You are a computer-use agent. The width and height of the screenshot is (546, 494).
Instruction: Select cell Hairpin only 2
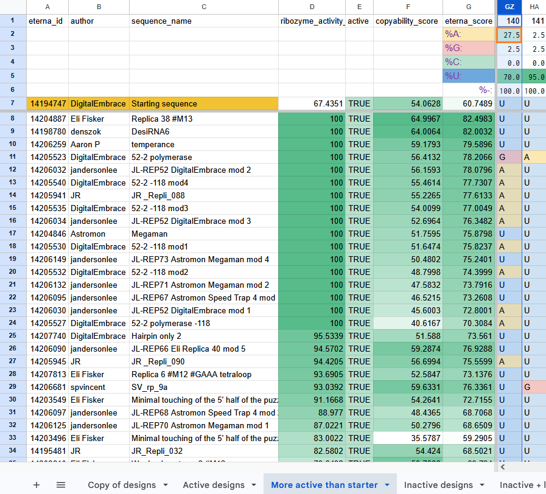[204, 336]
